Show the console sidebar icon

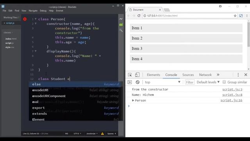(130, 82)
